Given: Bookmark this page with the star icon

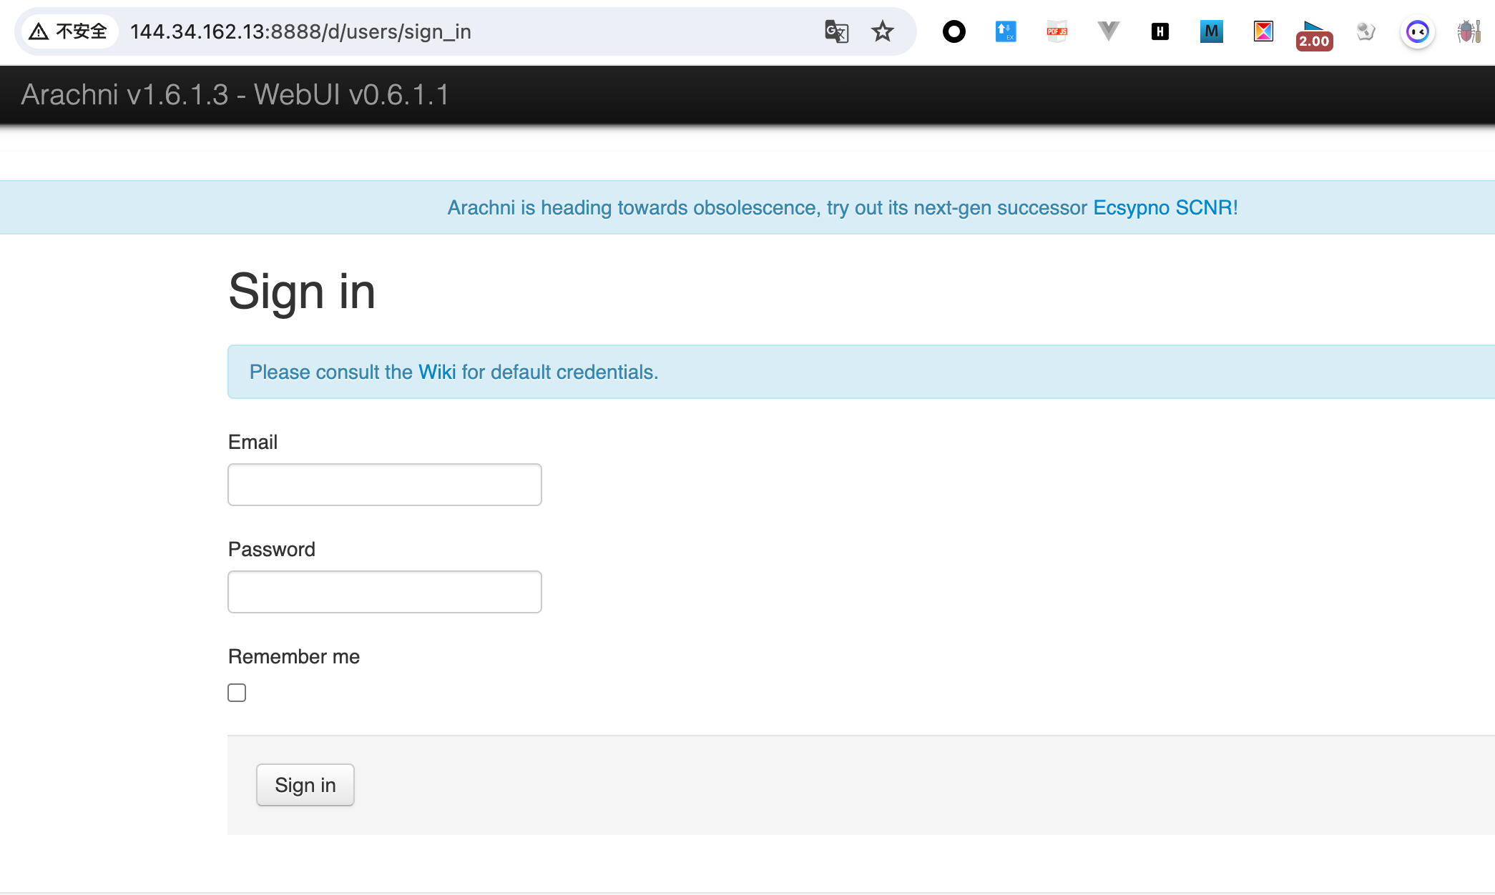Looking at the screenshot, I should pyautogui.click(x=883, y=31).
